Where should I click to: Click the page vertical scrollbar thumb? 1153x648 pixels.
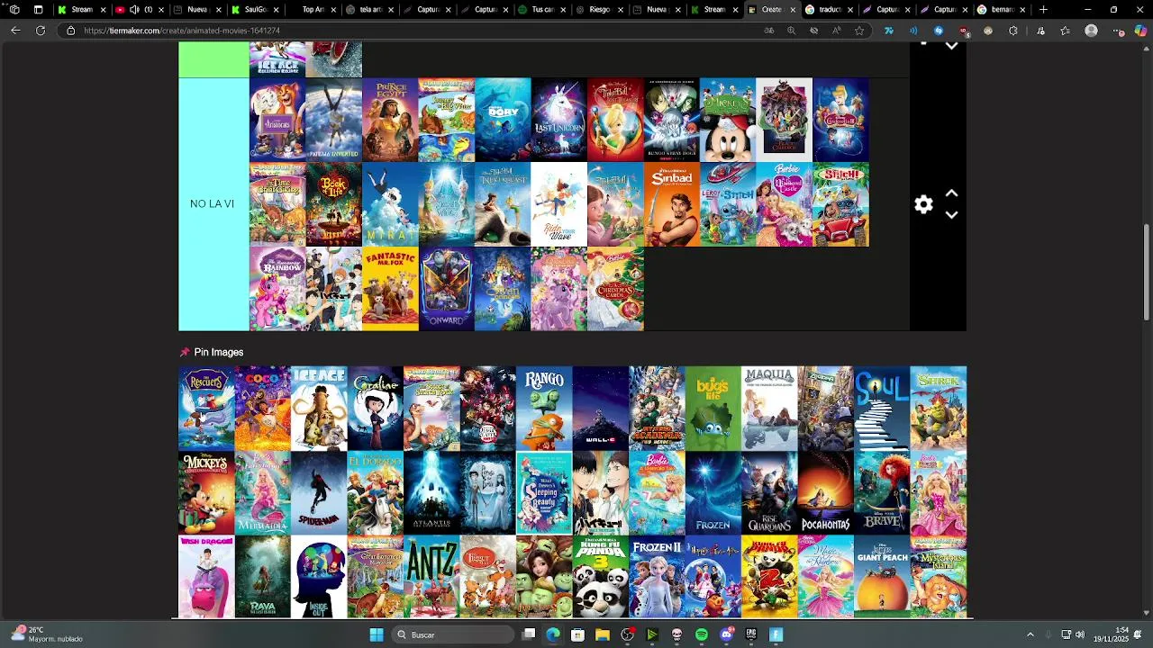point(1147,272)
